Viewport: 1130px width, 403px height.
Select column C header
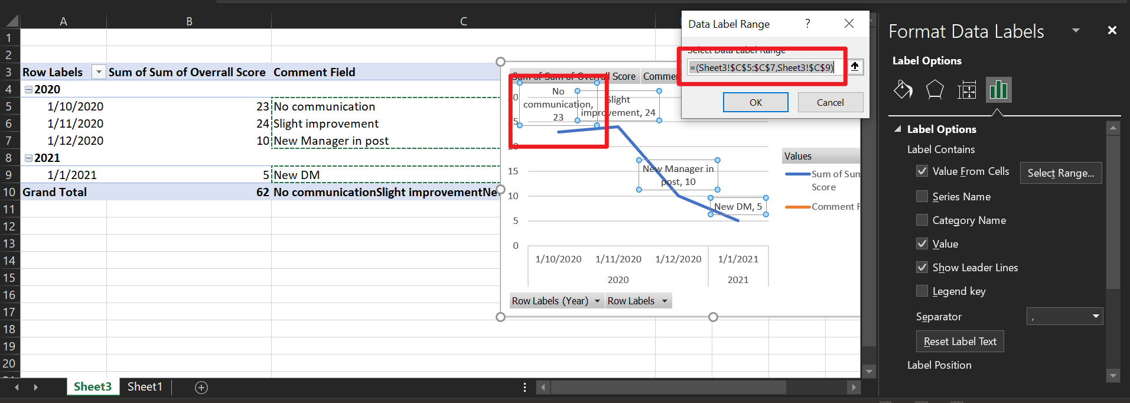click(464, 21)
